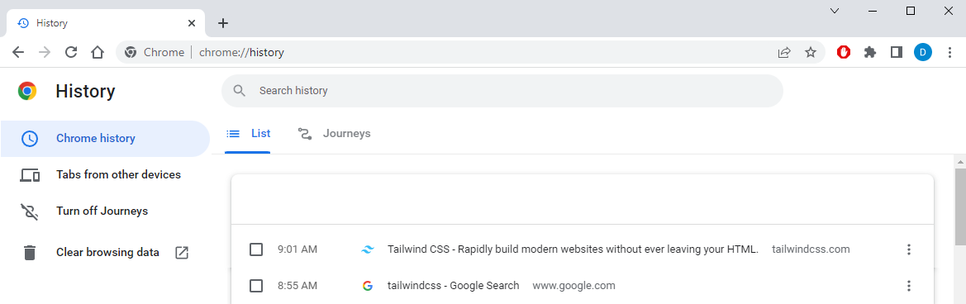Check the Tailwind CSS history entry checkbox
The image size is (966, 304).
tap(256, 249)
